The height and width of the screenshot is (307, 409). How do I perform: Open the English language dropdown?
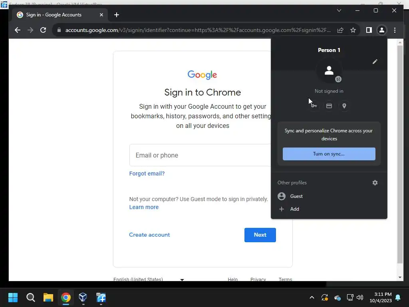tap(149, 279)
